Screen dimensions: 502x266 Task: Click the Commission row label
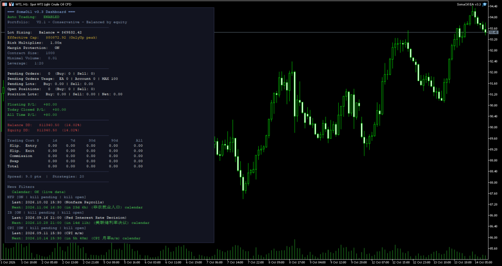21,156
